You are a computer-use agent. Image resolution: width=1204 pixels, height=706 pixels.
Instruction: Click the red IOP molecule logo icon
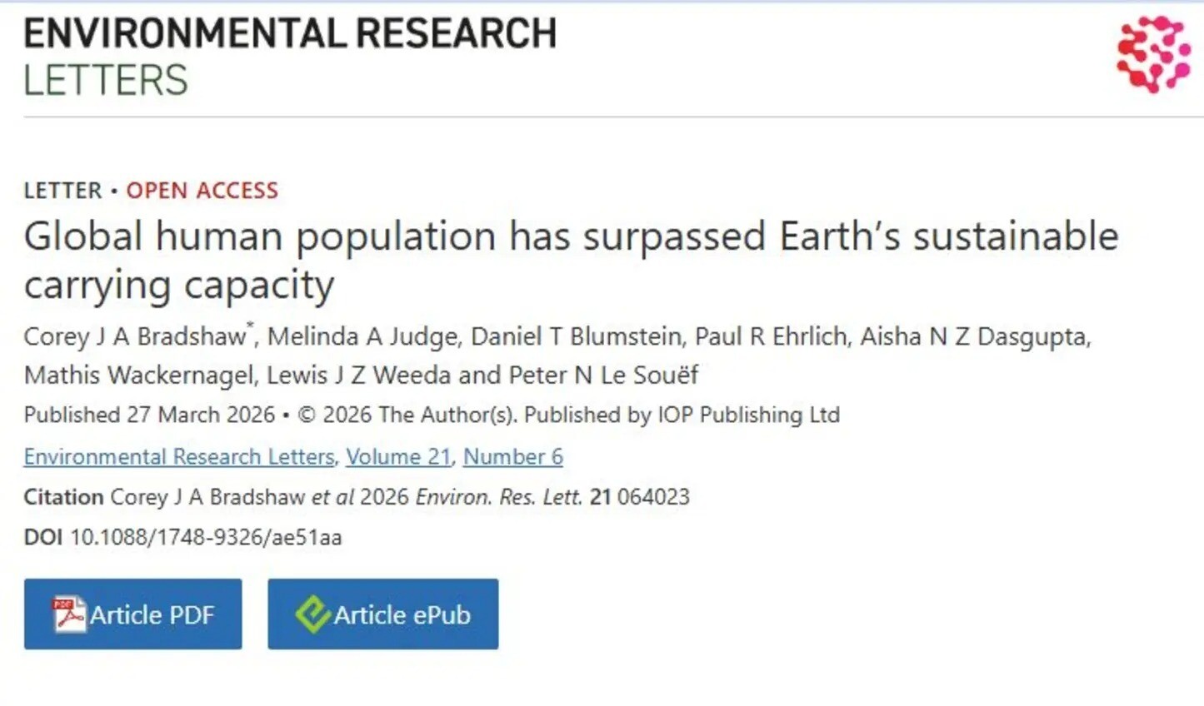pyautogui.click(x=1153, y=53)
